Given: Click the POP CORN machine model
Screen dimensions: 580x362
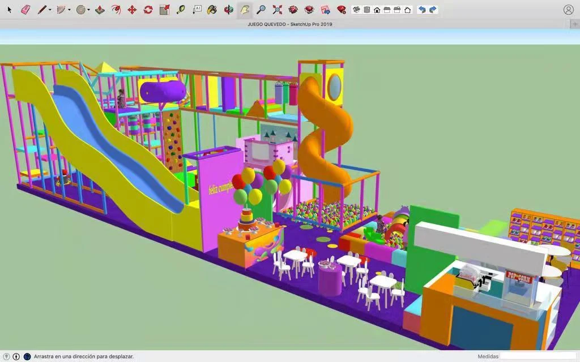Looking at the screenshot, I should pos(521,286).
